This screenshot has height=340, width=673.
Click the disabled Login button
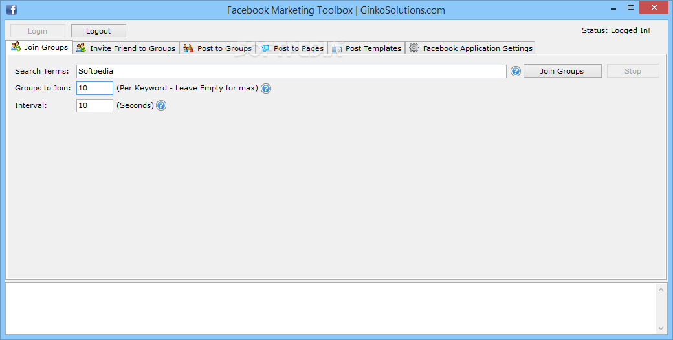pyautogui.click(x=38, y=31)
